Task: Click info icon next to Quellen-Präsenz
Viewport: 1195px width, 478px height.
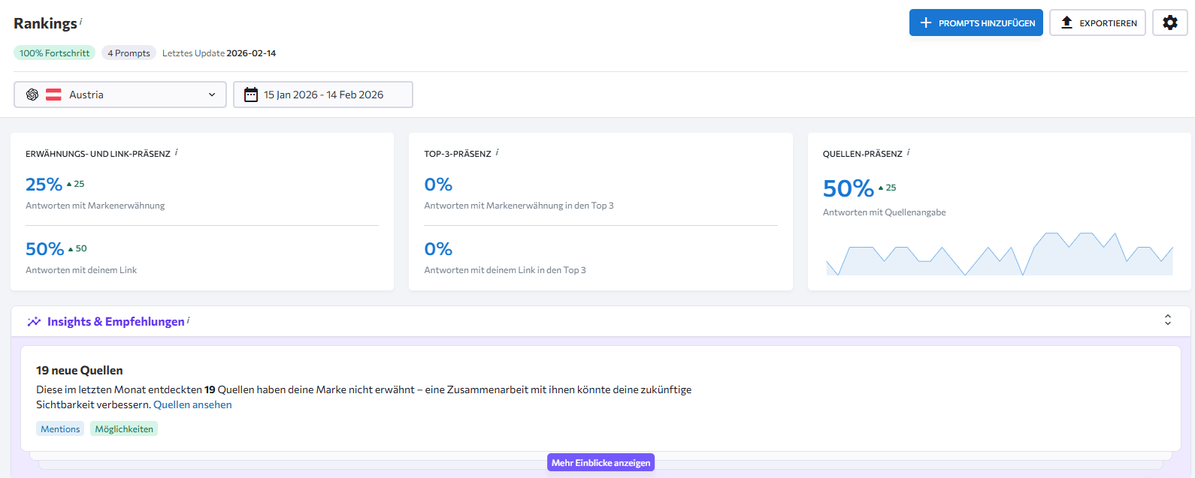Action: coord(908,152)
